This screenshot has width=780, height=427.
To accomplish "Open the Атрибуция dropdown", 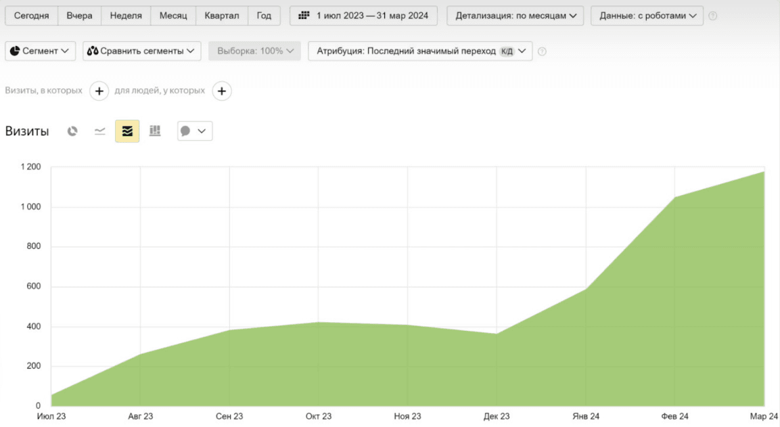I will pyautogui.click(x=420, y=51).
